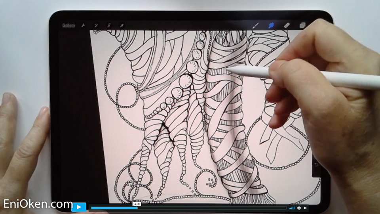The height and width of the screenshot is (214, 380).
Task: Select the Eraser tool
Action: coord(287,25)
